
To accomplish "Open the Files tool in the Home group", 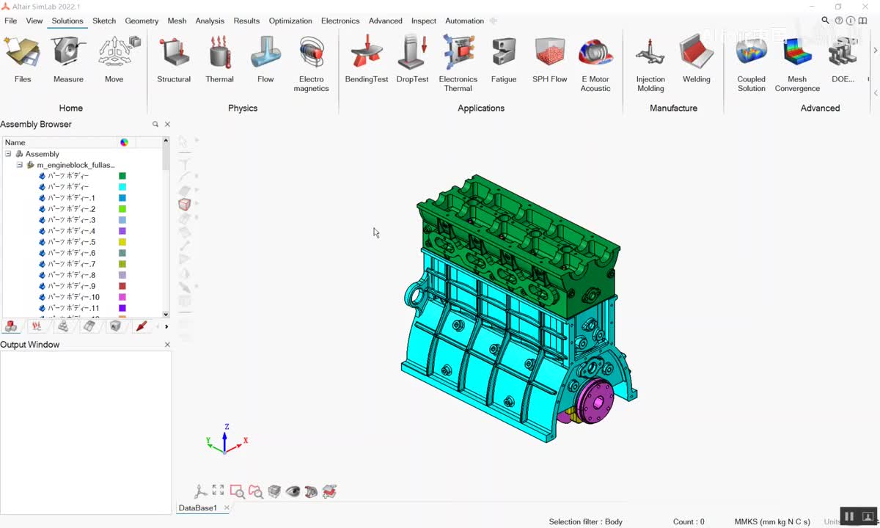I will coord(23,60).
